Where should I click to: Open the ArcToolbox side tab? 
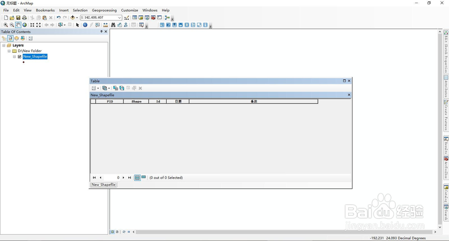[x=446, y=168]
